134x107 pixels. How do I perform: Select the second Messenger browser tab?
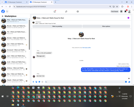point(41,2)
